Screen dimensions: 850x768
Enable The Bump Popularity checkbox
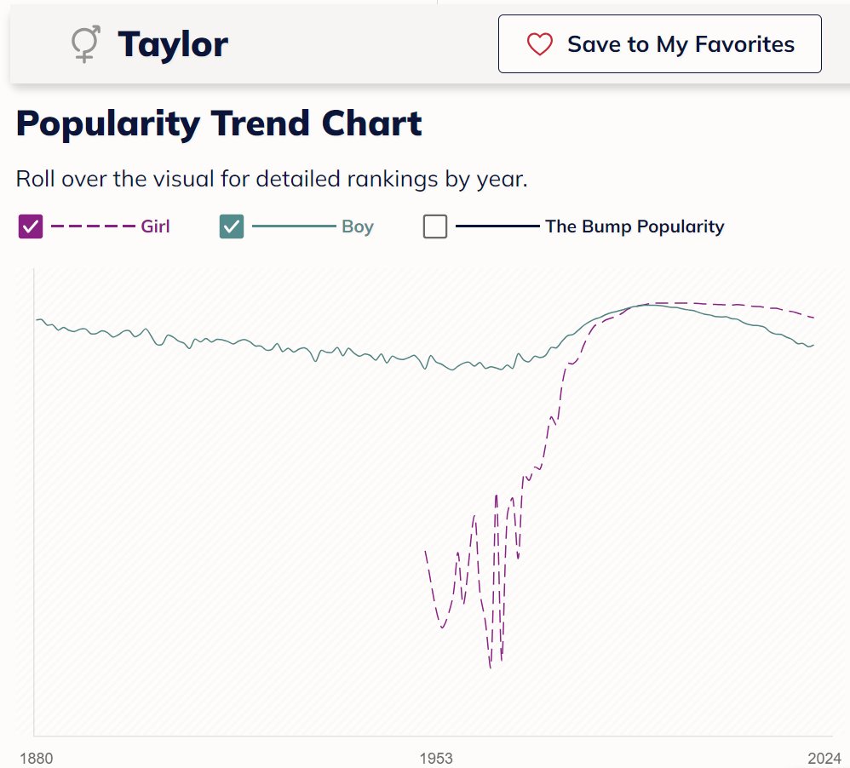tap(435, 226)
